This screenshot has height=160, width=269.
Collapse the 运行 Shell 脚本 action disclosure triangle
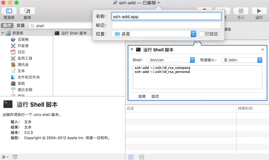click(132, 50)
